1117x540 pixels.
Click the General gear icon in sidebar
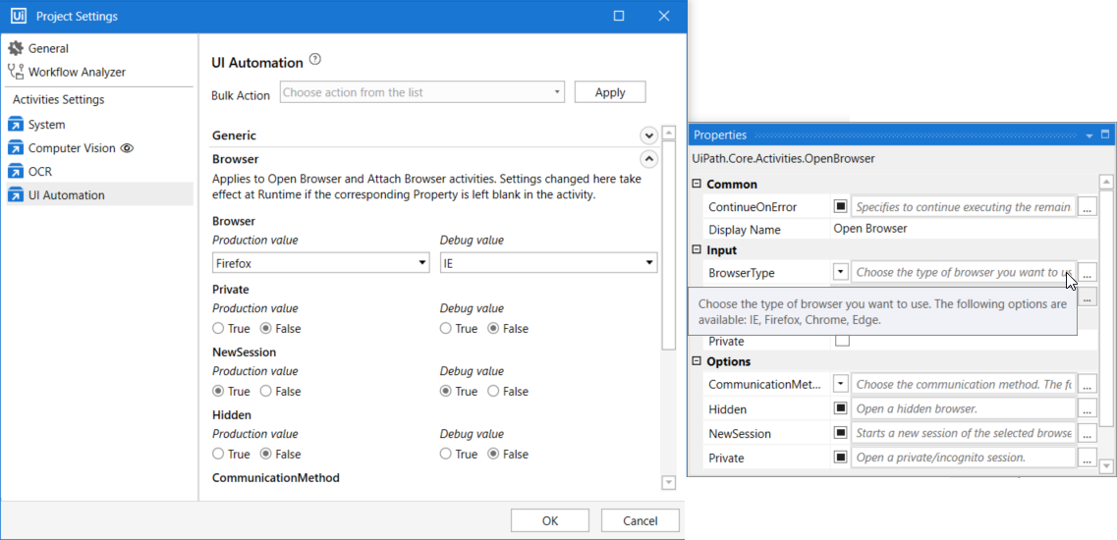(15, 48)
